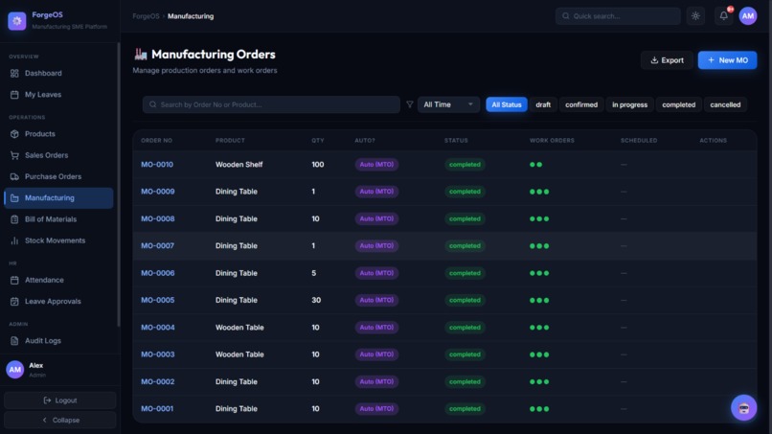Viewport: 772px width, 434px height.
Task: Open order MO-0006
Action: coord(157,273)
